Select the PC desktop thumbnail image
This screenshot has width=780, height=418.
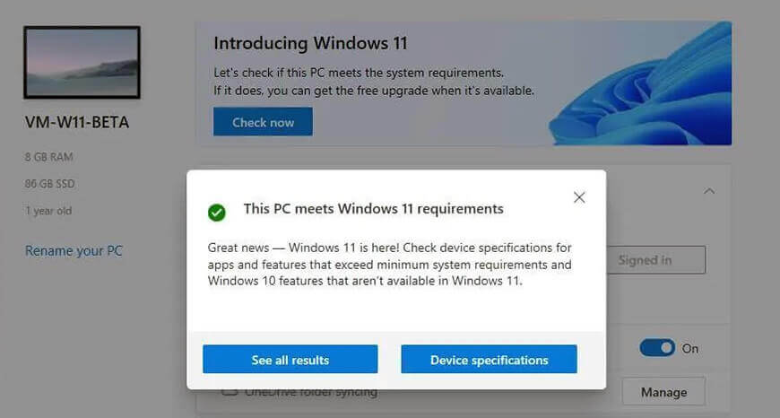click(82, 62)
